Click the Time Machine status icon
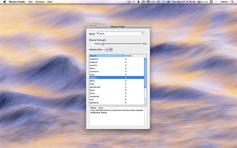The height and width of the screenshot is (148, 237). point(164,2)
